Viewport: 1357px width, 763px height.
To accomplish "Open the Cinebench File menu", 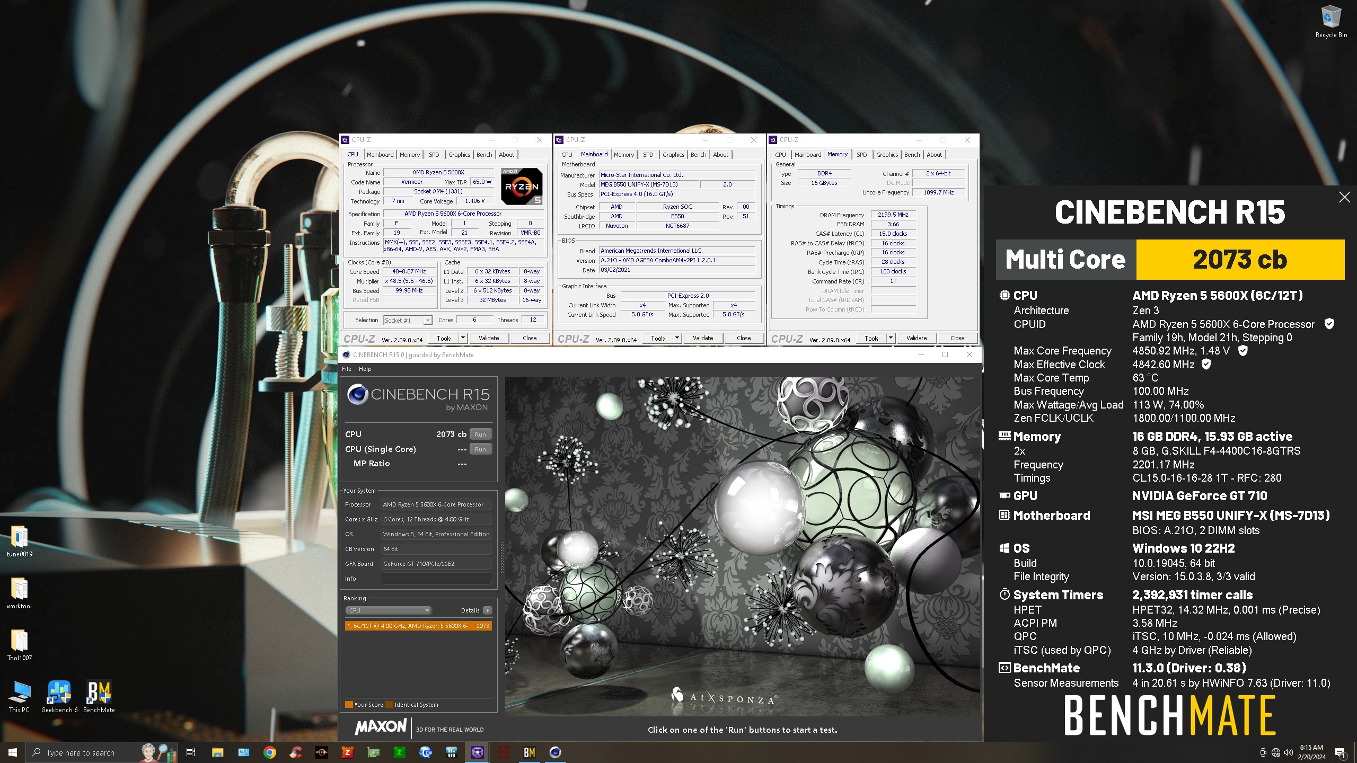I will click(347, 369).
